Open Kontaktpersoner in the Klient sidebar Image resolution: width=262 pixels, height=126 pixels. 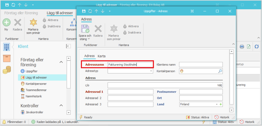click(36, 84)
